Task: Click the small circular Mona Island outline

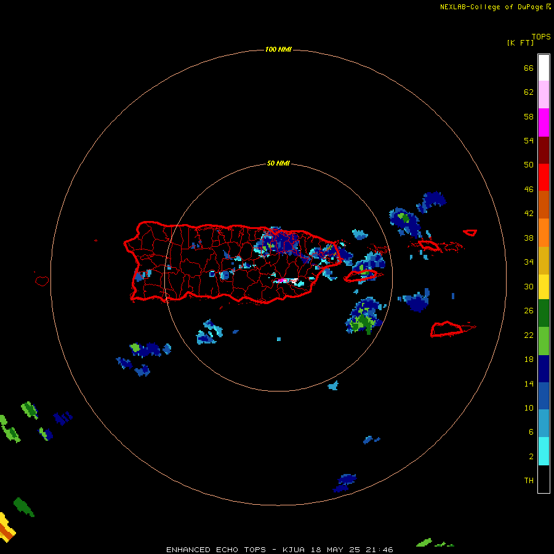Action: pyautogui.click(x=42, y=281)
